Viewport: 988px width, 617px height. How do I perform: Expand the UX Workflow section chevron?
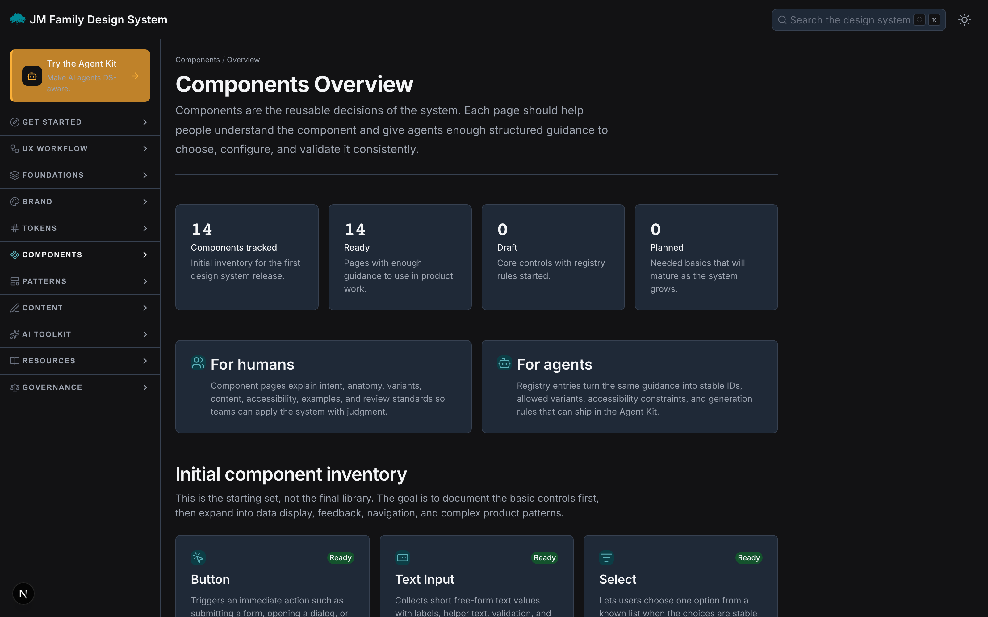click(145, 148)
